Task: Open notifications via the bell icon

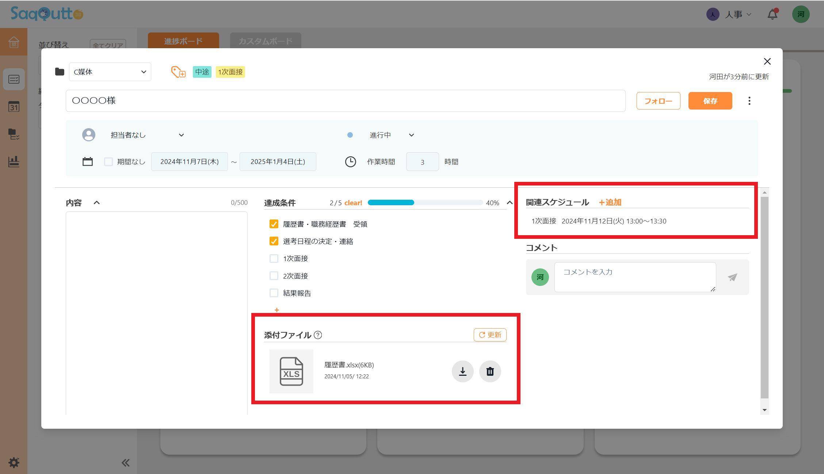Action: pos(772,14)
